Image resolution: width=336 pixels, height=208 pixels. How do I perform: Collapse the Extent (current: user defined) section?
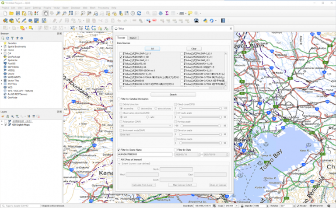119,164
